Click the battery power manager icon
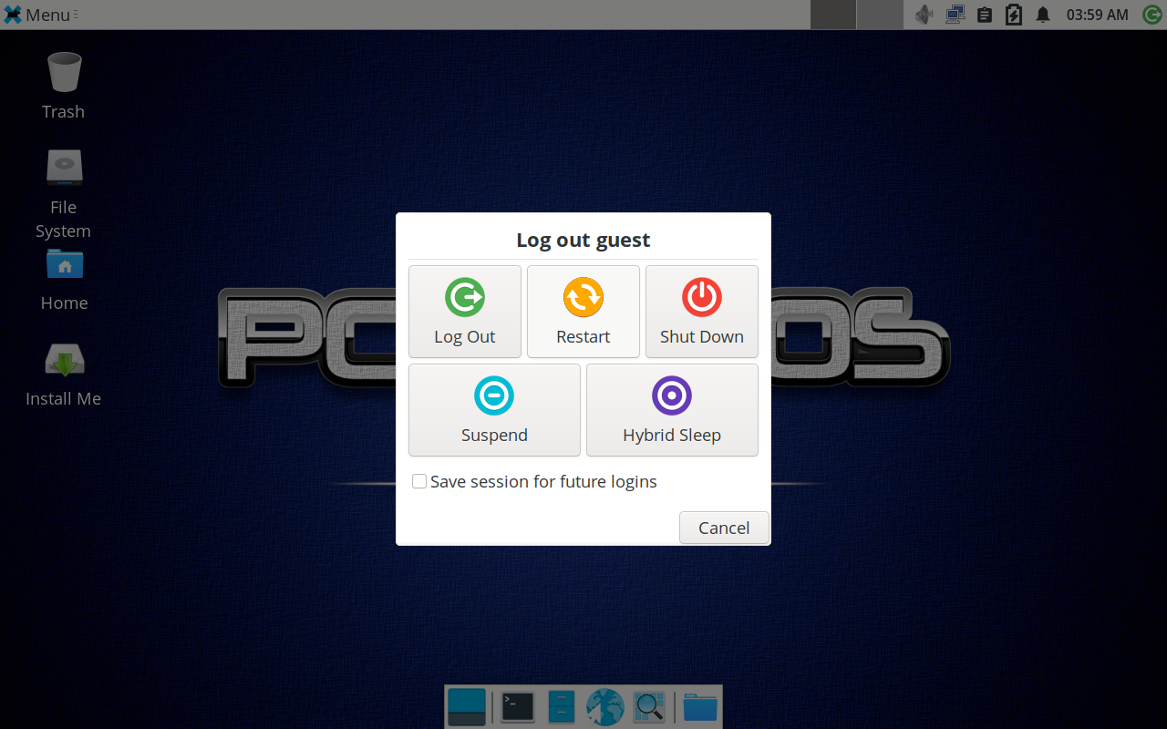 (x=1014, y=15)
